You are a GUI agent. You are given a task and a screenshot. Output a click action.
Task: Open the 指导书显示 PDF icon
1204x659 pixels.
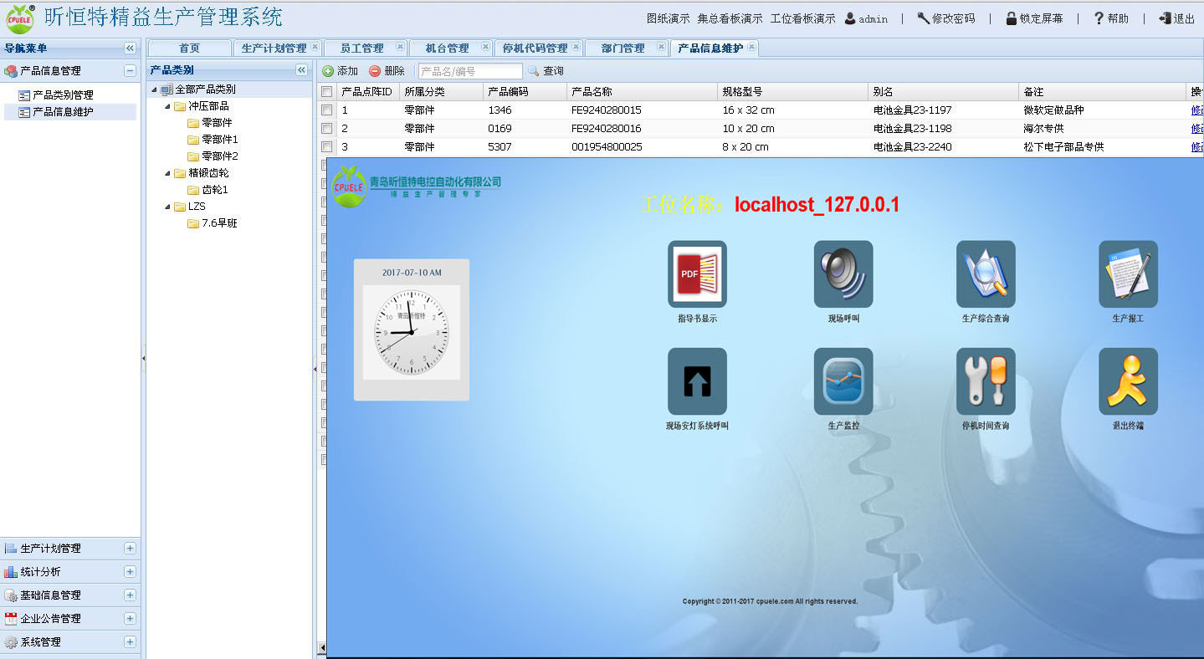697,274
